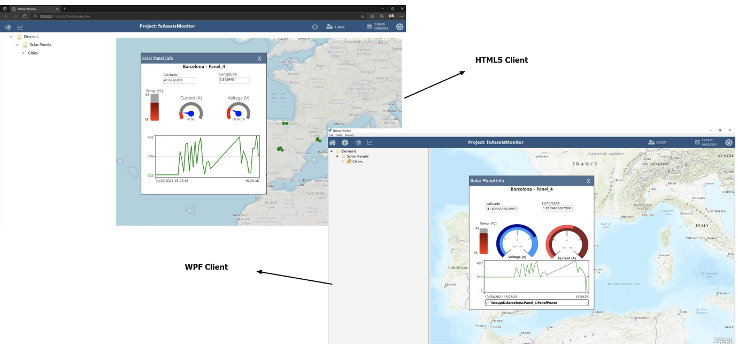Image resolution: width=738 pixels, height=351 pixels.
Task: Click Cities folder icon in WPF tree
Action: [349, 162]
